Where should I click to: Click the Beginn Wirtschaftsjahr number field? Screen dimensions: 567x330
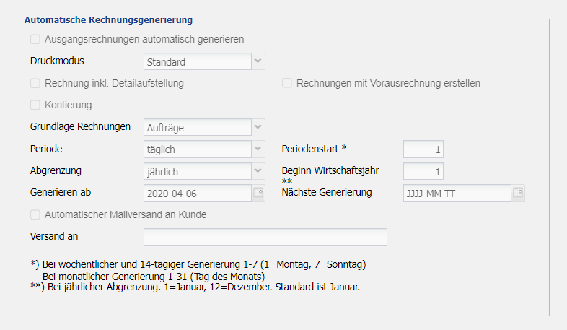tap(423, 172)
